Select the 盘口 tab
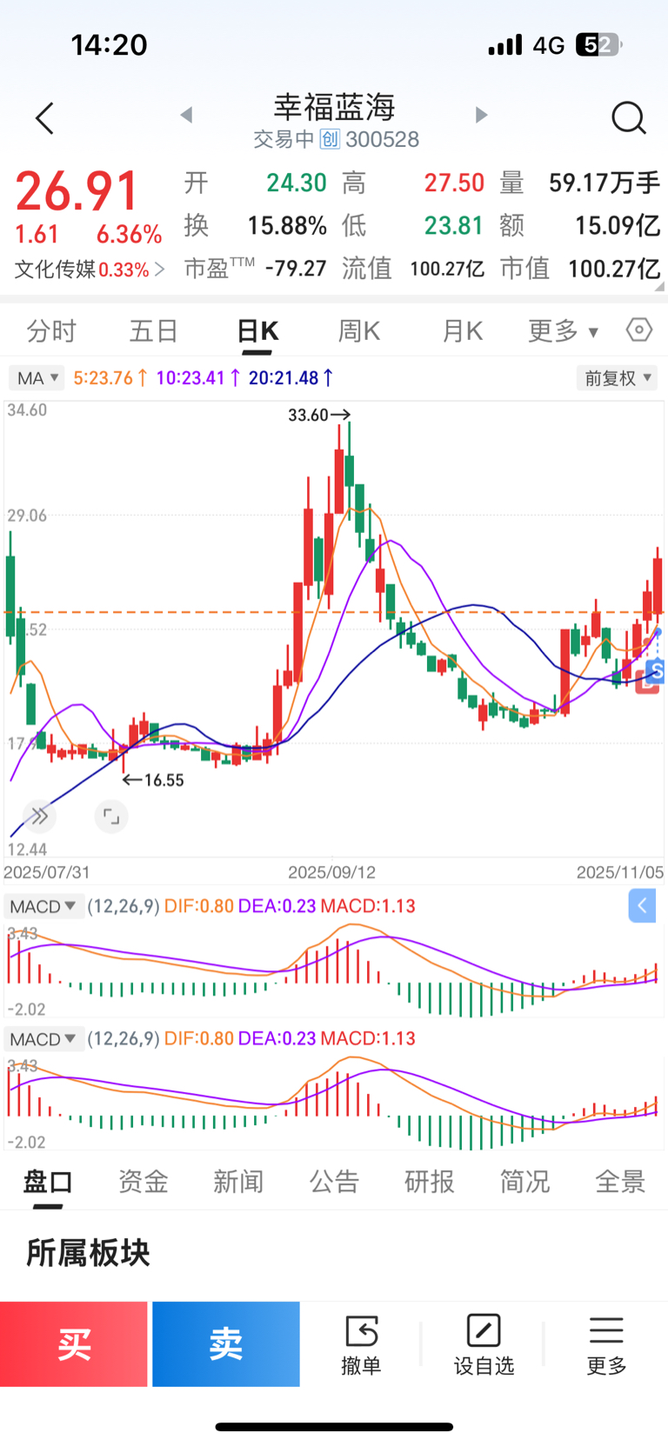The width and height of the screenshot is (668, 1446). pos(48,1181)
